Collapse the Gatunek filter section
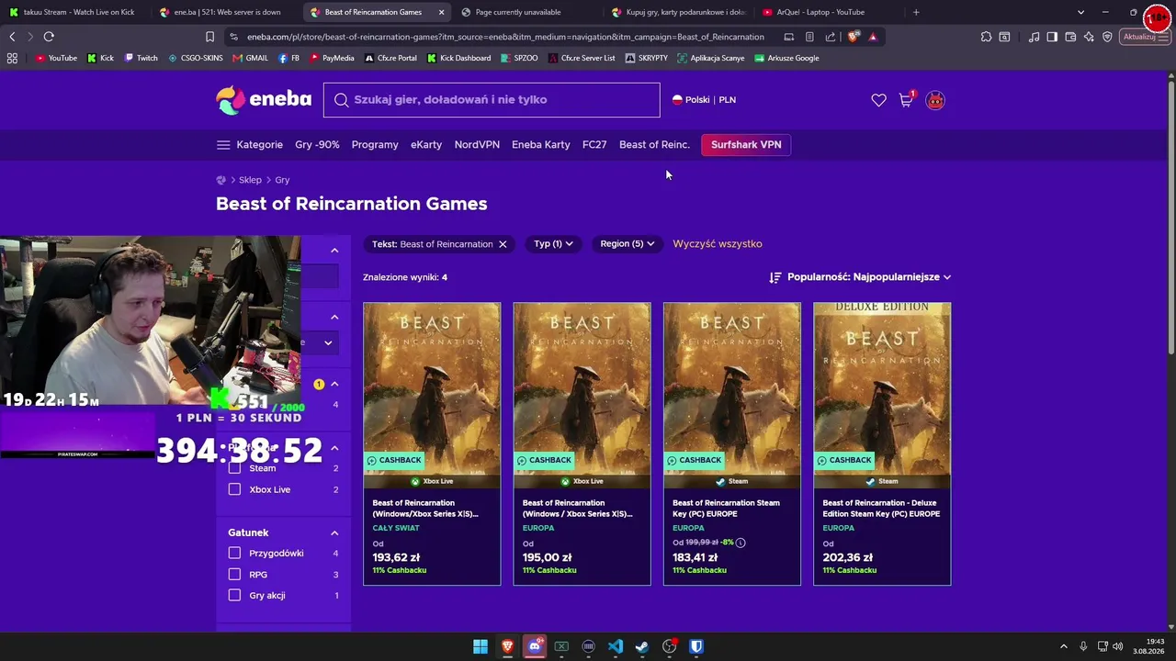The height and width of the screenshot is (661, 1176). pyautogui.click(x=334, y=532)
